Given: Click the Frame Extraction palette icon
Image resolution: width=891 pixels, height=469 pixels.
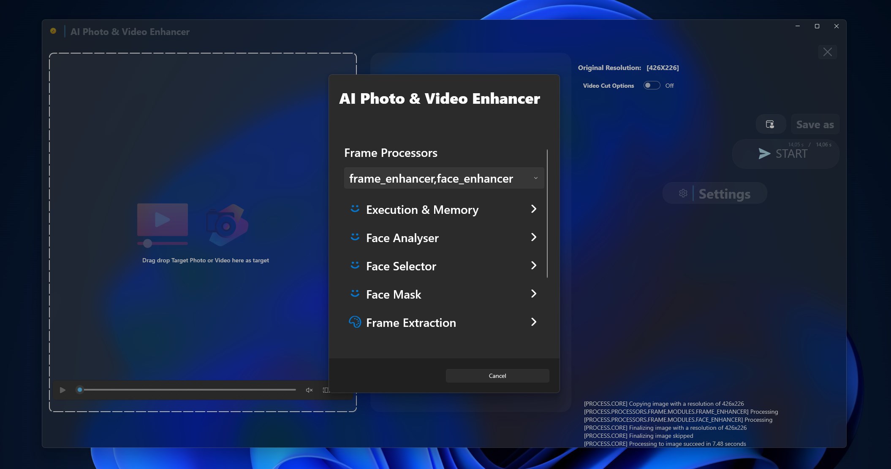Looking at the screenshot, I should pyautogui.click(x=355, y=322).
